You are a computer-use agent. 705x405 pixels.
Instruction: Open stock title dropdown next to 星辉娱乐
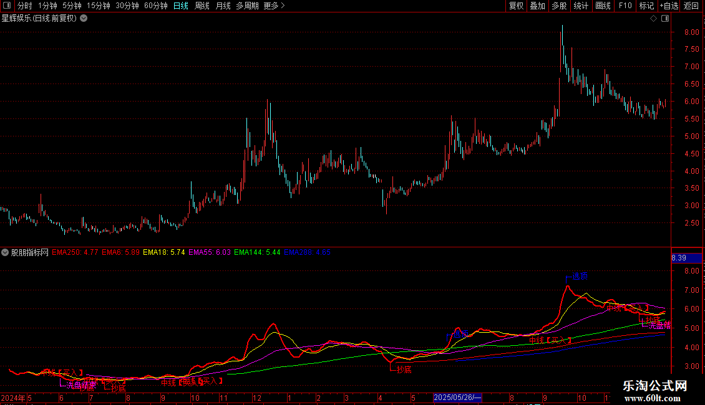tap(84, 19)
